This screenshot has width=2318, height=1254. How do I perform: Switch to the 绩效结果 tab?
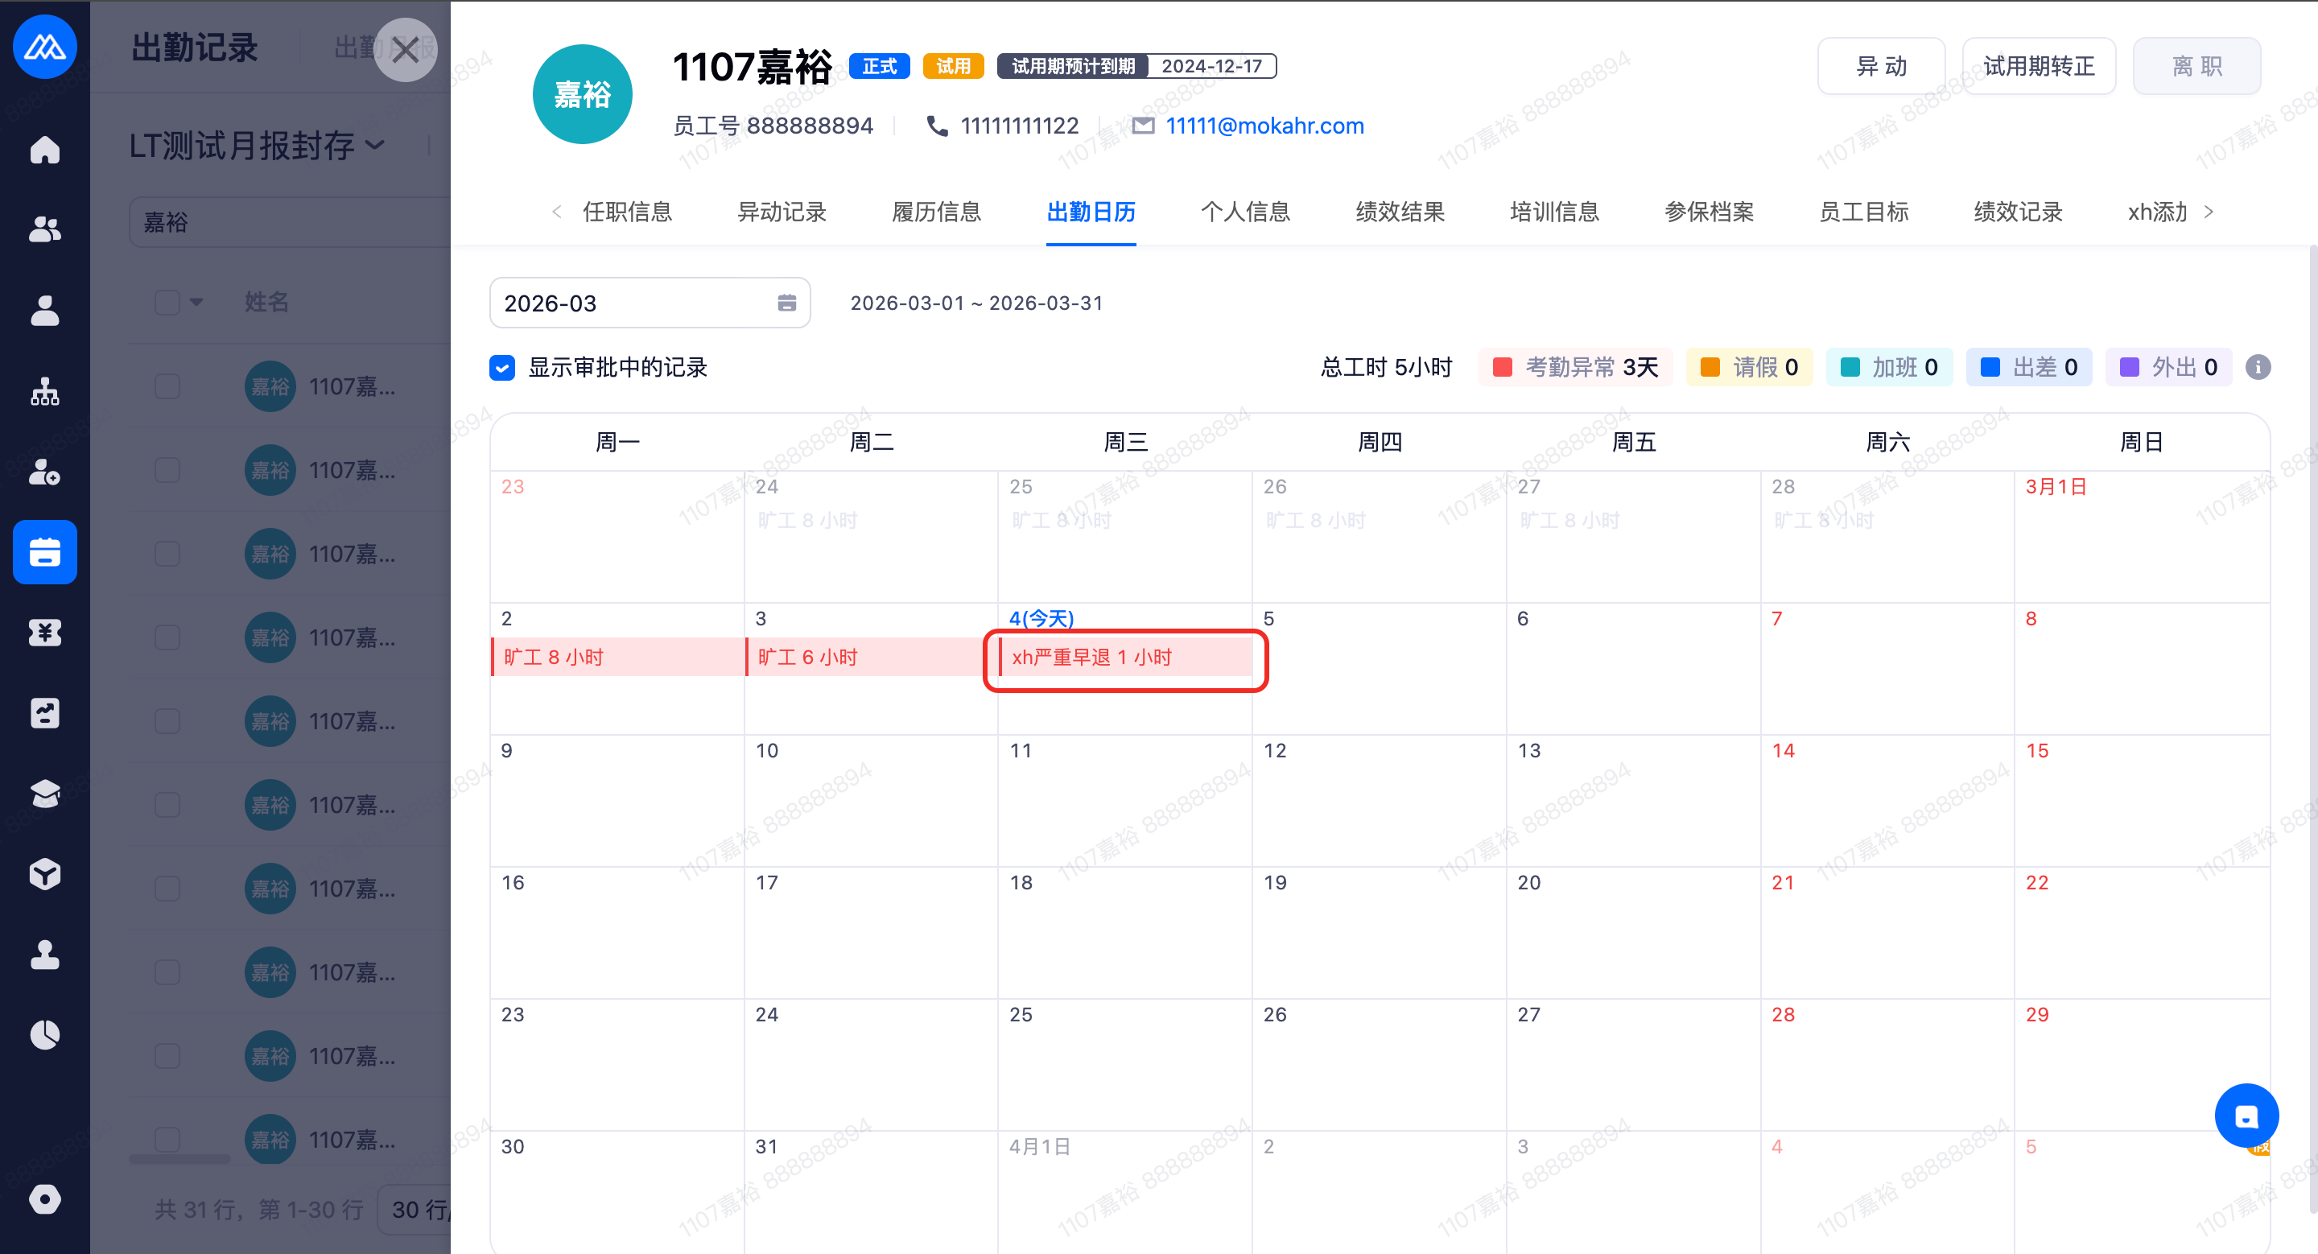tap(1400, 212)
